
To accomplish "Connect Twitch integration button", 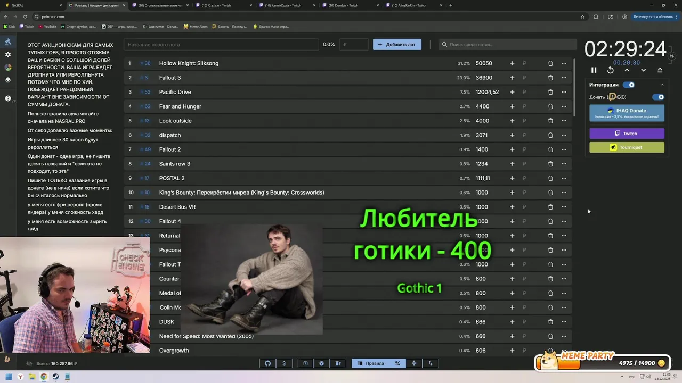I will [627, 134].
